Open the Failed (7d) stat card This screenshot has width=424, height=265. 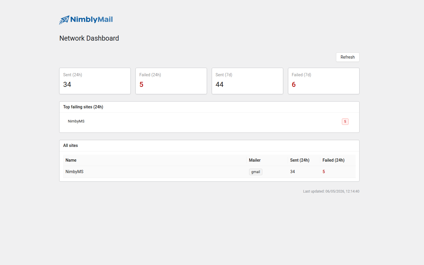324,81
